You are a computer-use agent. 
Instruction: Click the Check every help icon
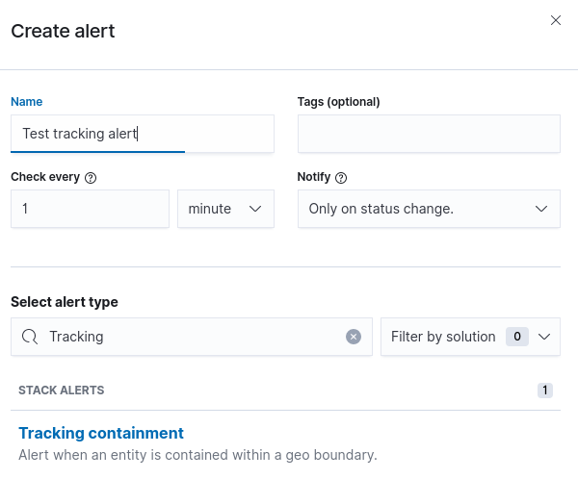click(92, 178)
